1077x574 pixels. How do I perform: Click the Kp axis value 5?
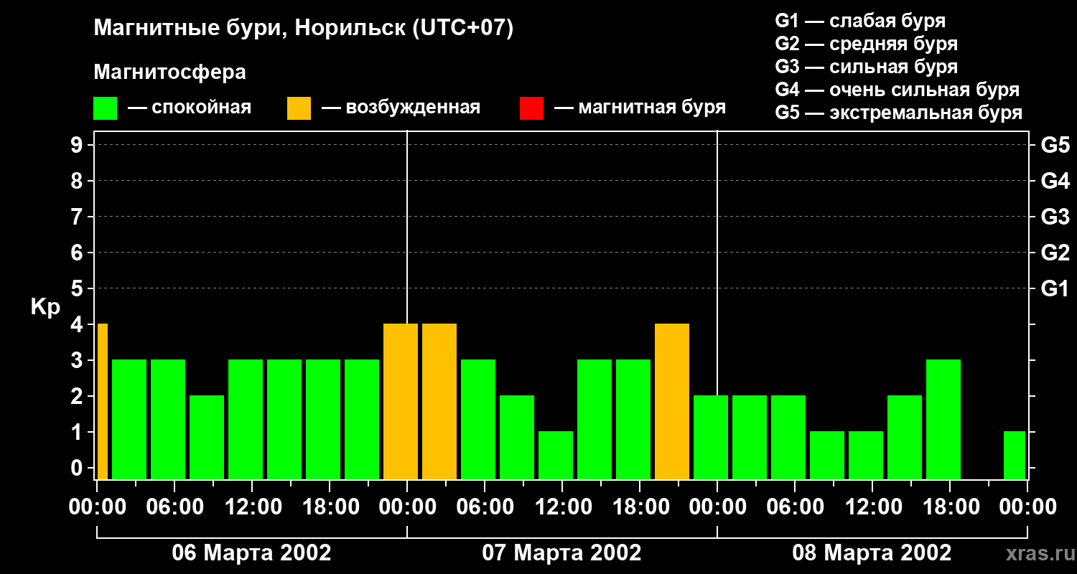click(78, 288)
